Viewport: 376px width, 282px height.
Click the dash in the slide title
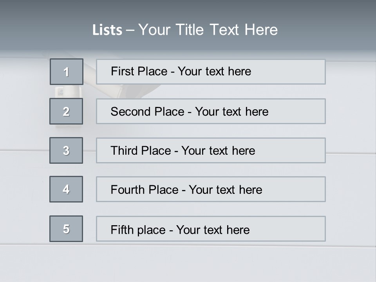coord(130,30)
